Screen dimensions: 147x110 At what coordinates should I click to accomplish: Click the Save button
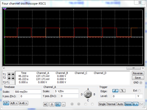(138, 78)
